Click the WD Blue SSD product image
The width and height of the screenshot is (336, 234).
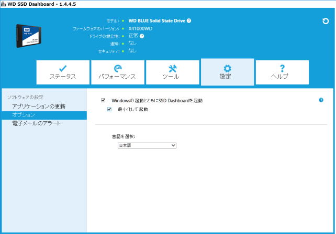point(33,35)
